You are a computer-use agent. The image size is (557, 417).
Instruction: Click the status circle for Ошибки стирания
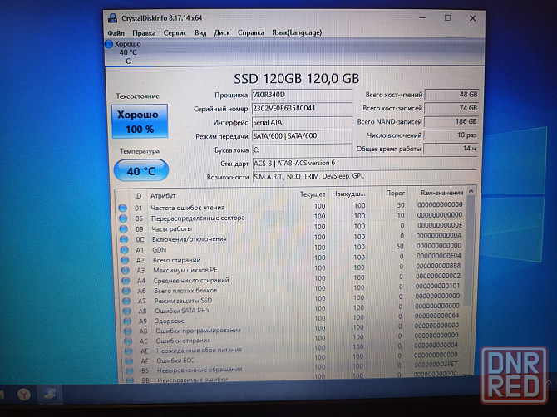click(128, 341)
